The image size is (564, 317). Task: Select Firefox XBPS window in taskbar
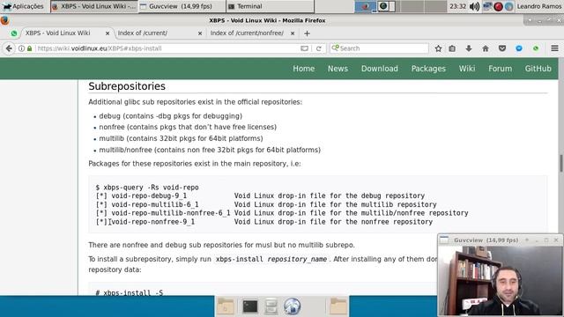pyautogui.click(x=94, y=6)
